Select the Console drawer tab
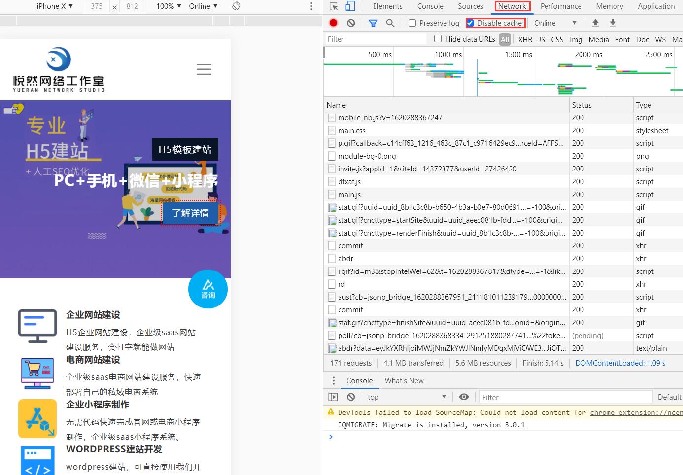Screen dimensions: 683x475 coord(359,380)
